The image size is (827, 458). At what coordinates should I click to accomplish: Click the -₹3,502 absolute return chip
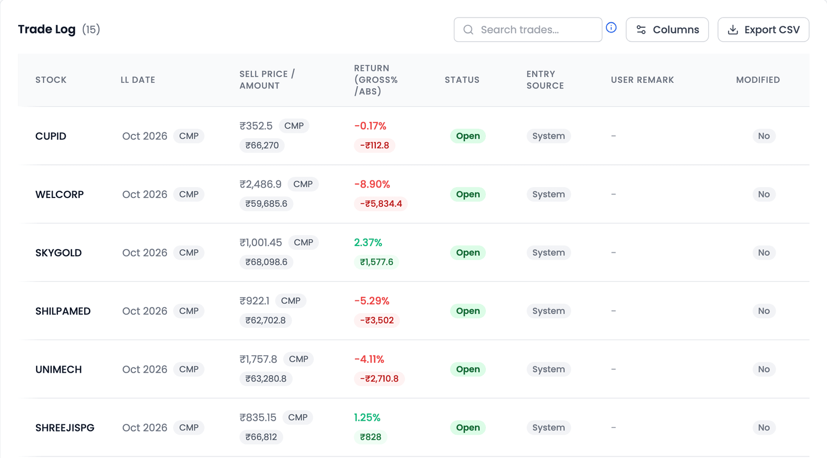pos(377,320)
